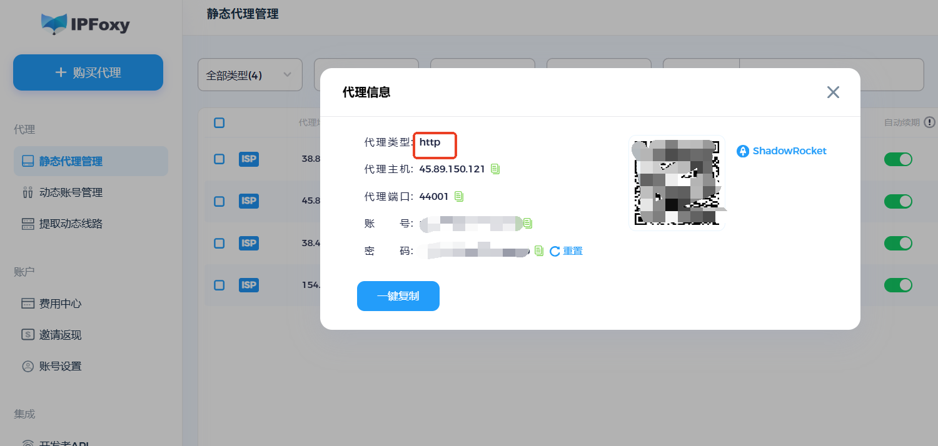Copy the proxy port 44001 icon

tap(459, 196)
